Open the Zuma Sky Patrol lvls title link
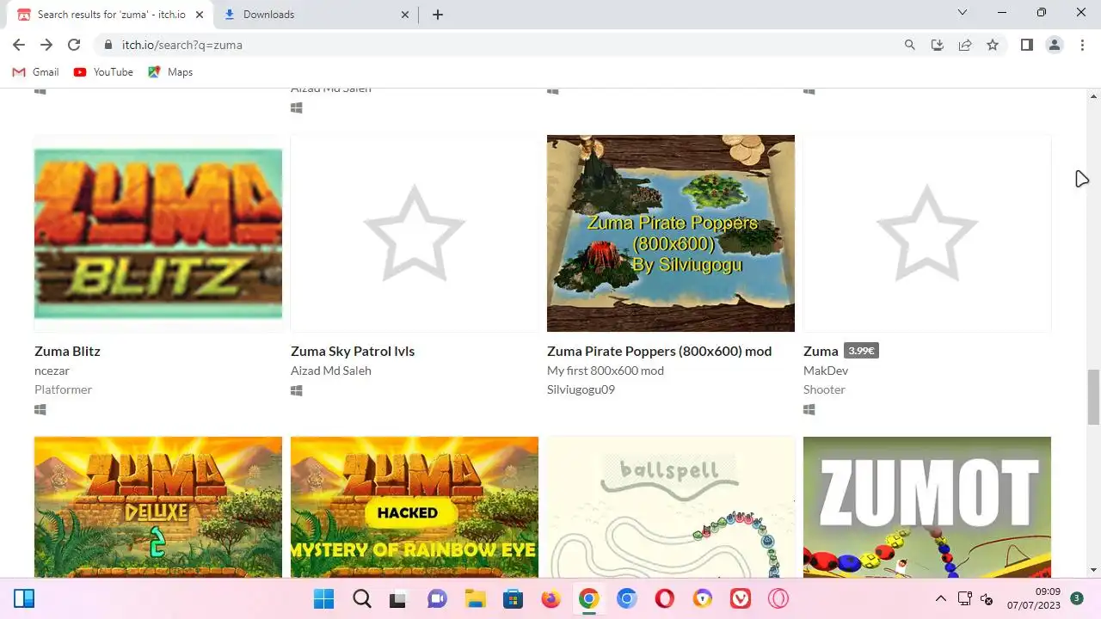The image size is (1101, 619). click(353, 351)
